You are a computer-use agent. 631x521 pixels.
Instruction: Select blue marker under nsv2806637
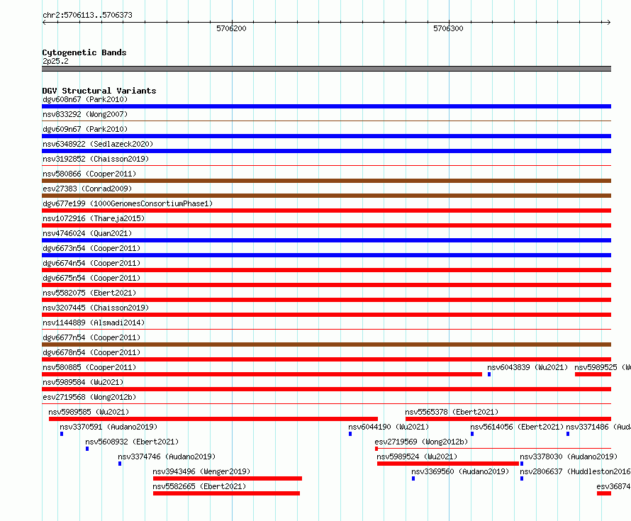point(522,478)
